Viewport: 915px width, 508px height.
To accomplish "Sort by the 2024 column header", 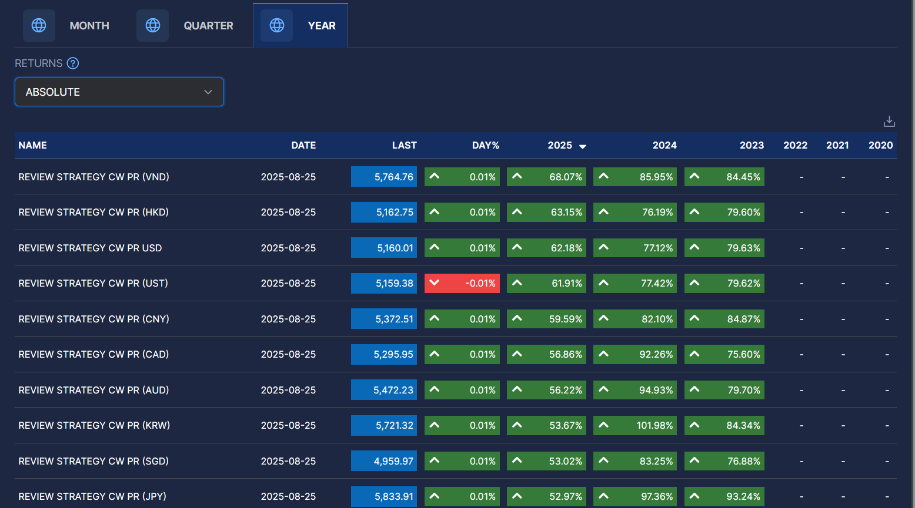I will 664,145.
